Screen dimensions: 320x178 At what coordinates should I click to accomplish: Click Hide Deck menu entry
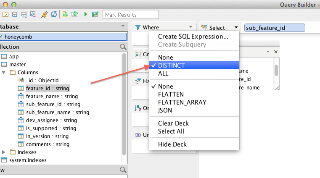point(172,144)
